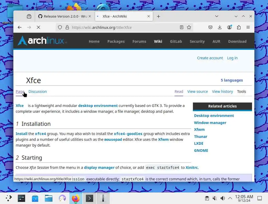This screenshot has height=204, width=268.
Task: Click the muted microphone tray icon
Action: coord(215,198)
